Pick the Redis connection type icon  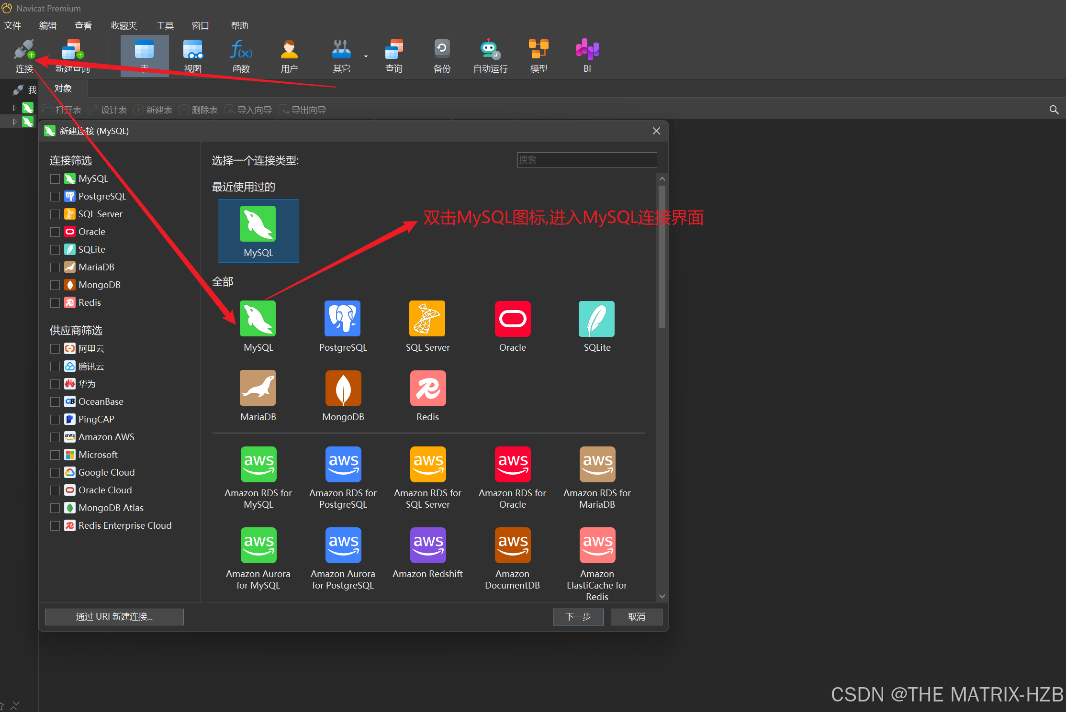pos(427,388)
